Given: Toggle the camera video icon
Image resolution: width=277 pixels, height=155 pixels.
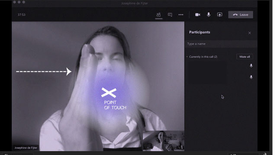Looking at the screenshot, I should (197, 15).
